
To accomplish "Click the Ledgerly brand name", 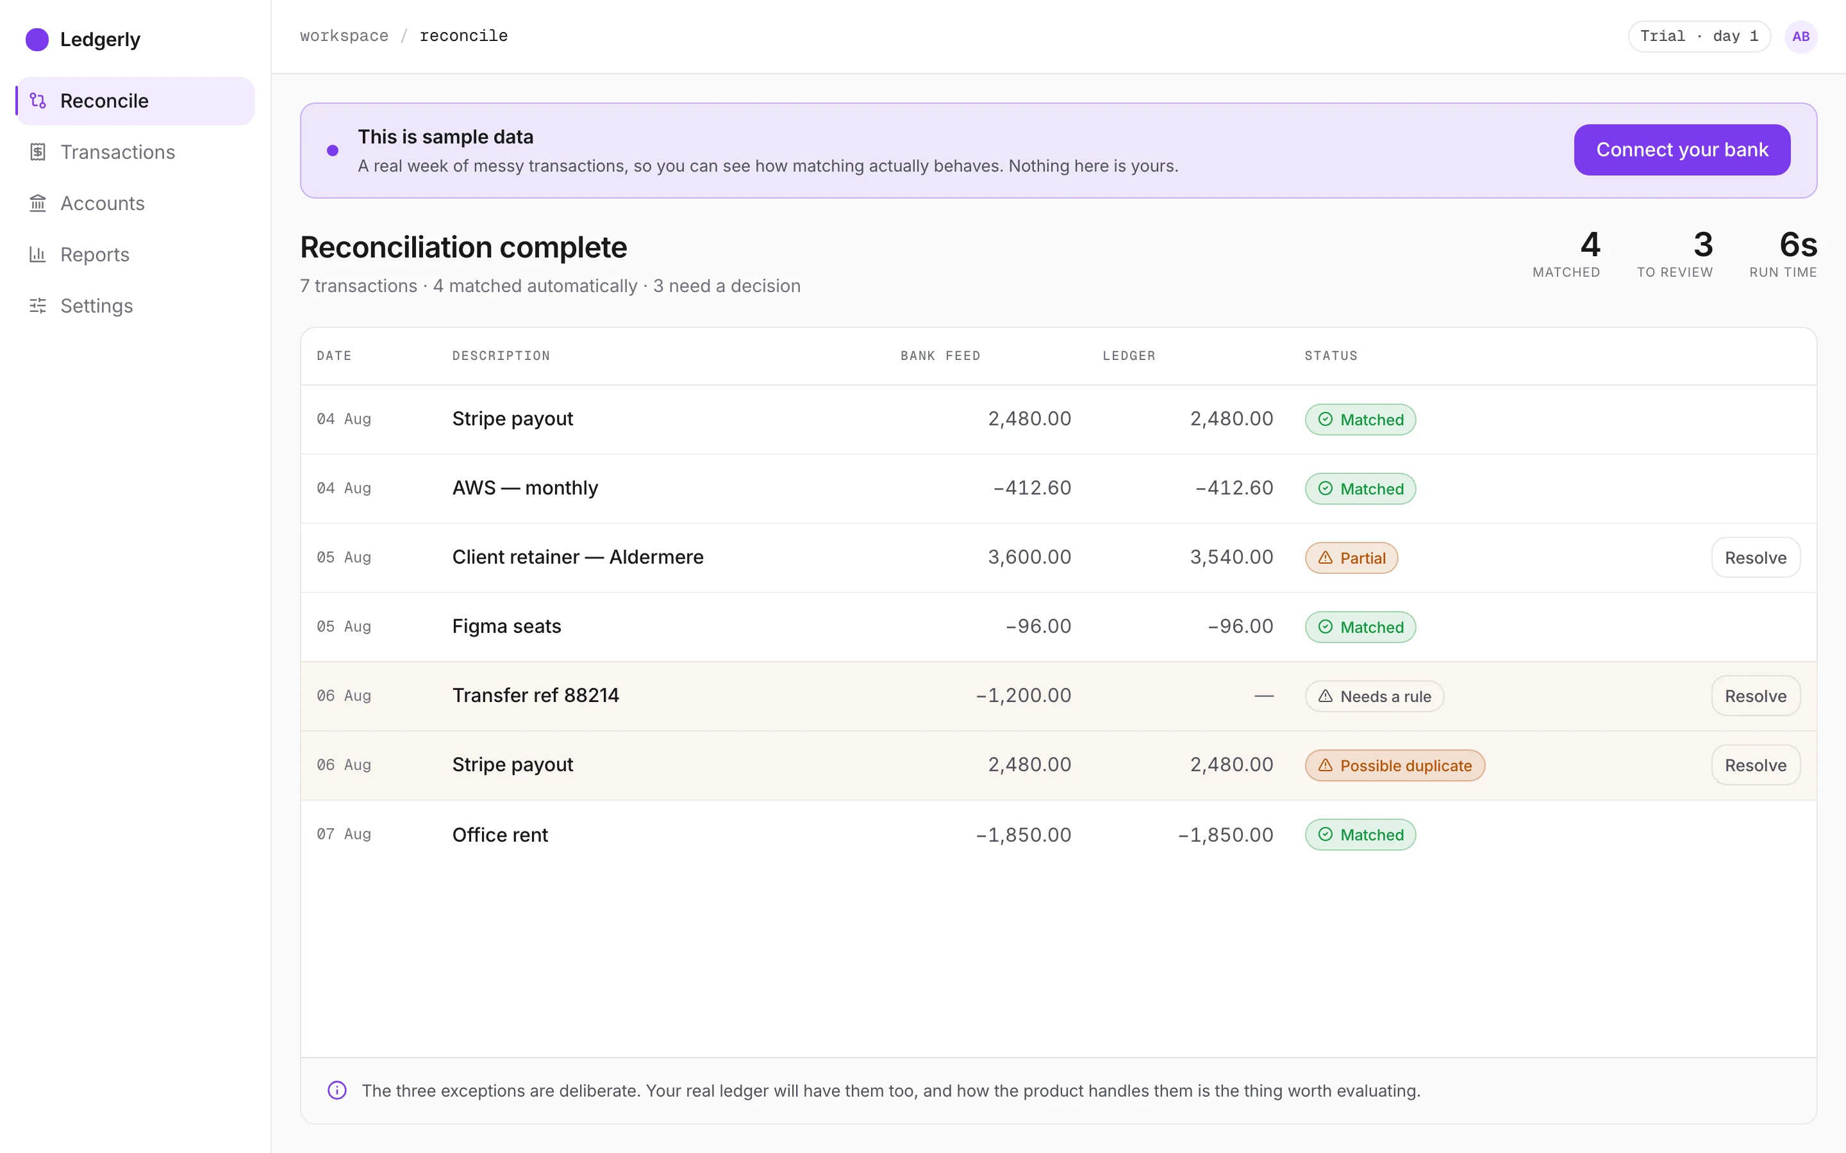I will (100, 39).
